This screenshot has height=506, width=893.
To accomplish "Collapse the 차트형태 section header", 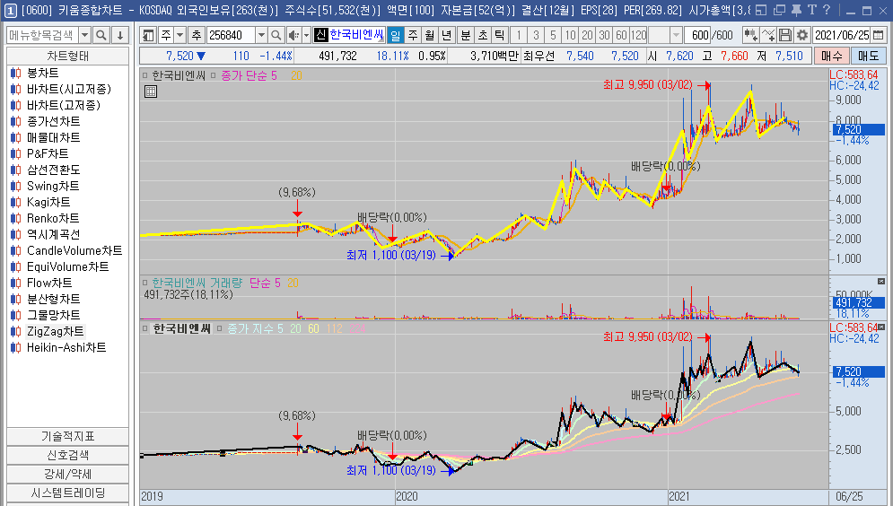I will tap(68, 57).
